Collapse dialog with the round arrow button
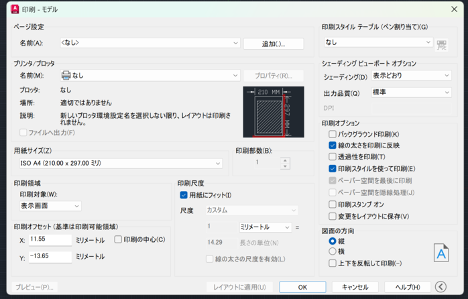Screen dimensions: 468x299 (x=441, y=287)
